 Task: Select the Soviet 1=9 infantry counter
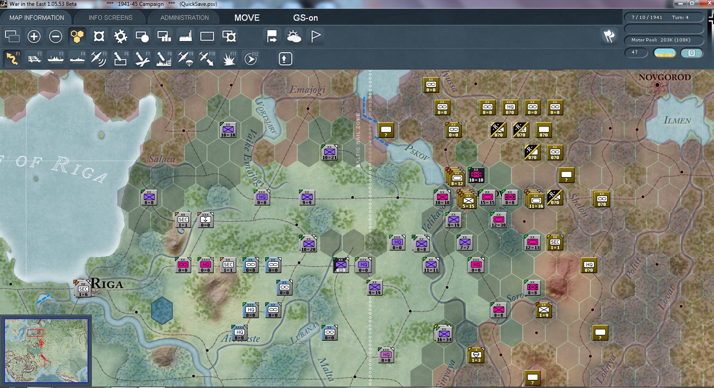pos(544,310)
